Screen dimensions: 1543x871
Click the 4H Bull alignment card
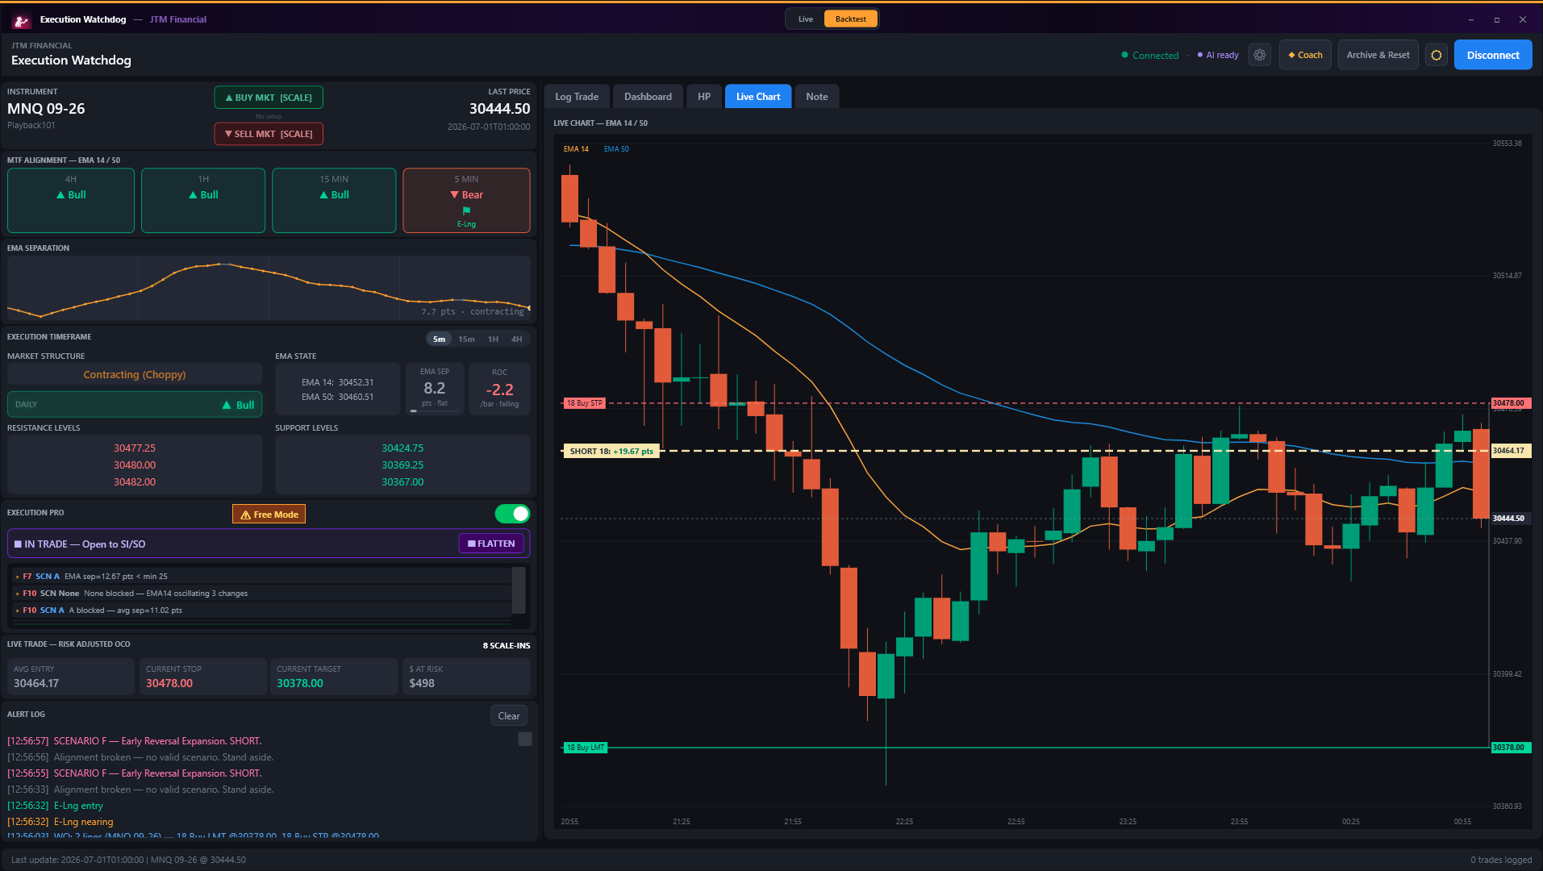pos(71,200)
